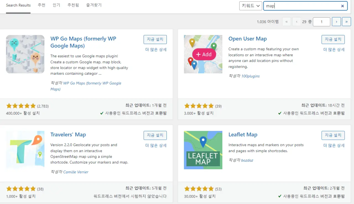Visit author link 100plugins

(251, 76)
